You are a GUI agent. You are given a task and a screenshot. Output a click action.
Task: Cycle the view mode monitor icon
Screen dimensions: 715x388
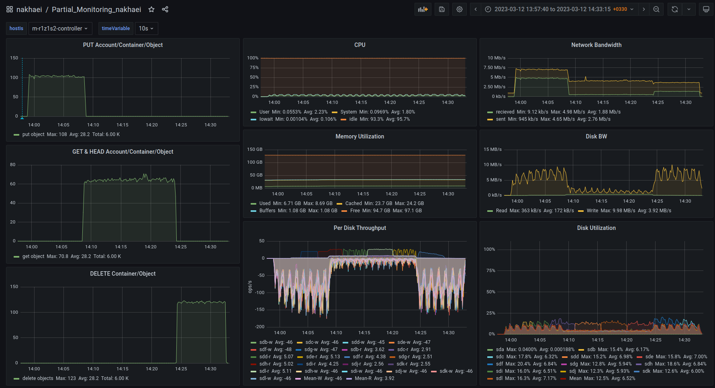[x=706, y=9]
